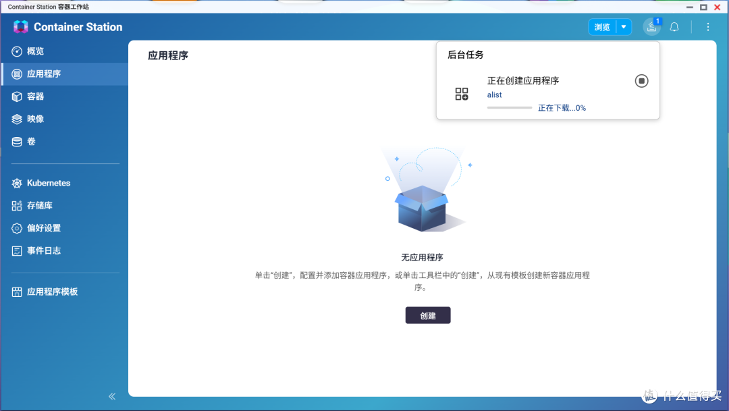Go to the 容器 containers section
Screen dimensions: 729x411
coord(65,97)
